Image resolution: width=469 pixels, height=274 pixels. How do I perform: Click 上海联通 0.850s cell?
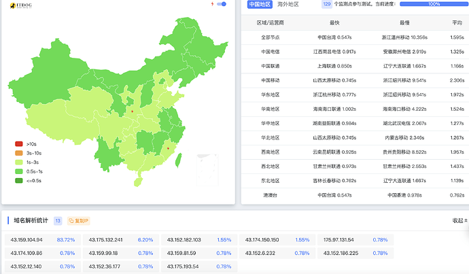point(334,66)
